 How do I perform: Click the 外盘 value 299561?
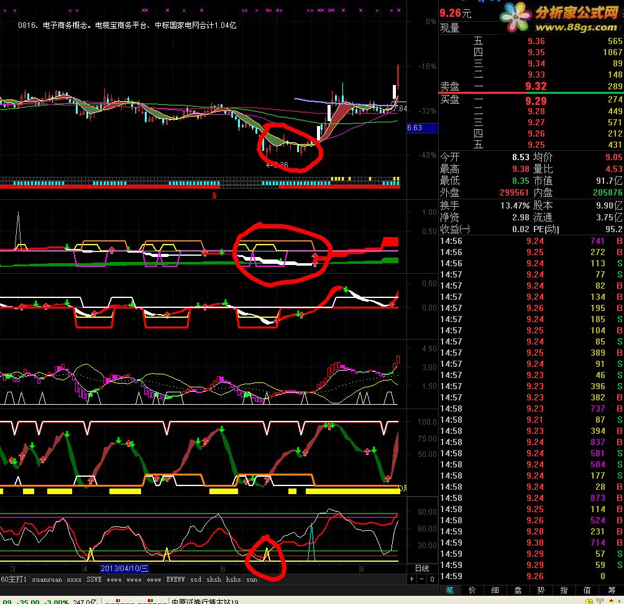click(x=515, y=192)
